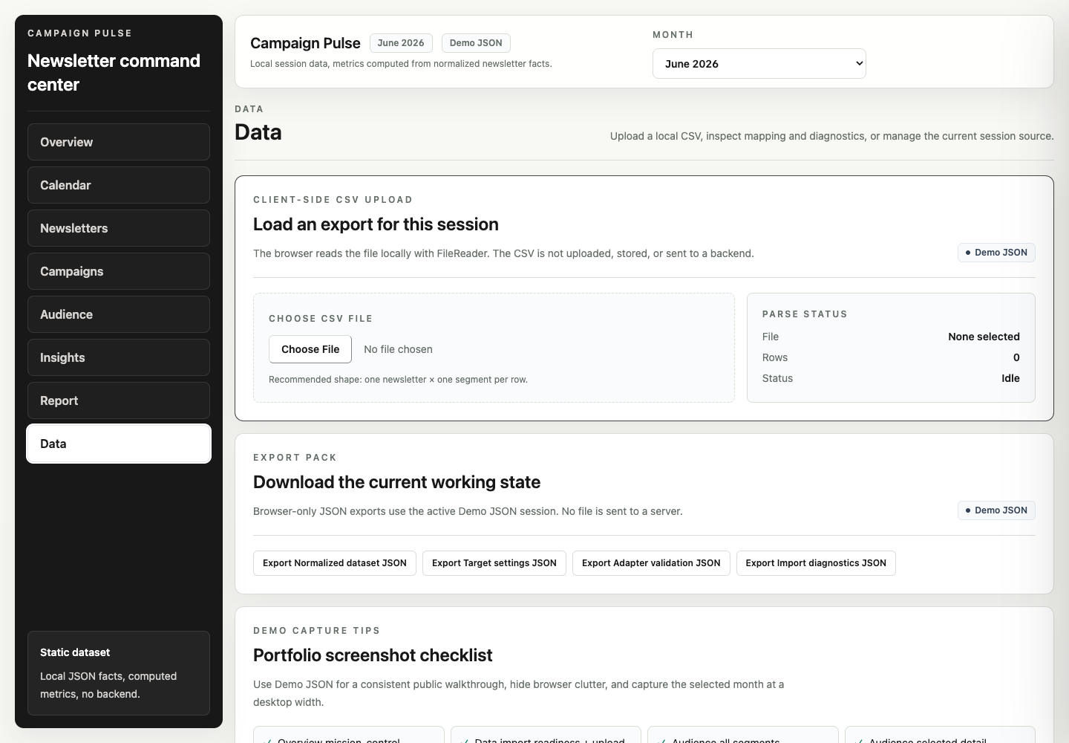Open the Overview page in sidebar

pos(119,142)
